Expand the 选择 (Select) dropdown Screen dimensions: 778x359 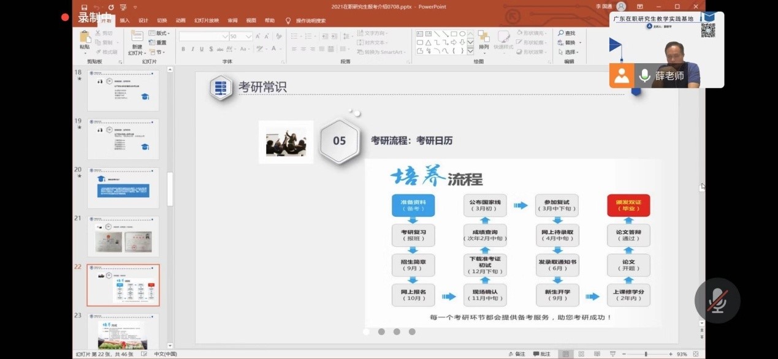click(x=571, y=52)
